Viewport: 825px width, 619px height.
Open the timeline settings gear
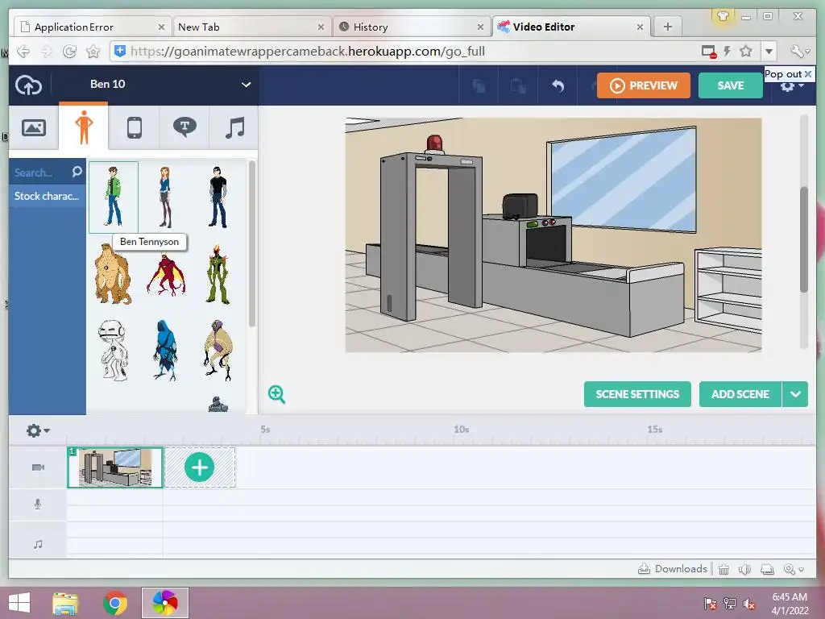pos(38,431)
